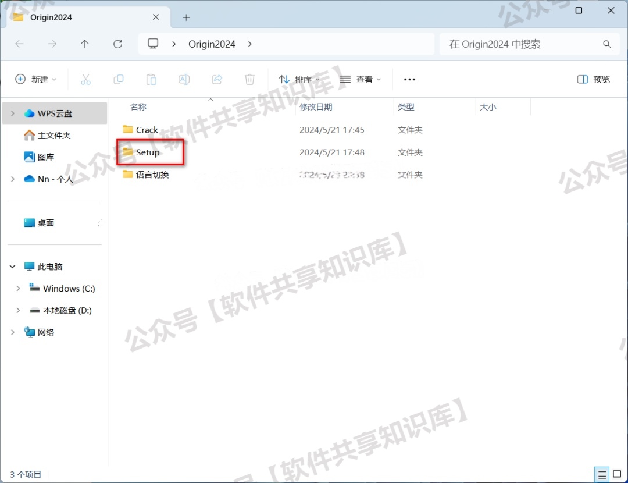Add a new Explorer tab

pyautogui.click(x=186, y=17)
